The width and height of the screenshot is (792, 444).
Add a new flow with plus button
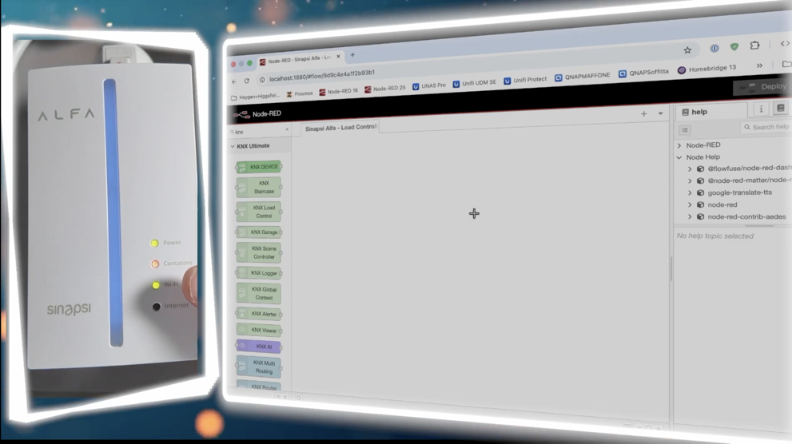(x=644, y=114)
